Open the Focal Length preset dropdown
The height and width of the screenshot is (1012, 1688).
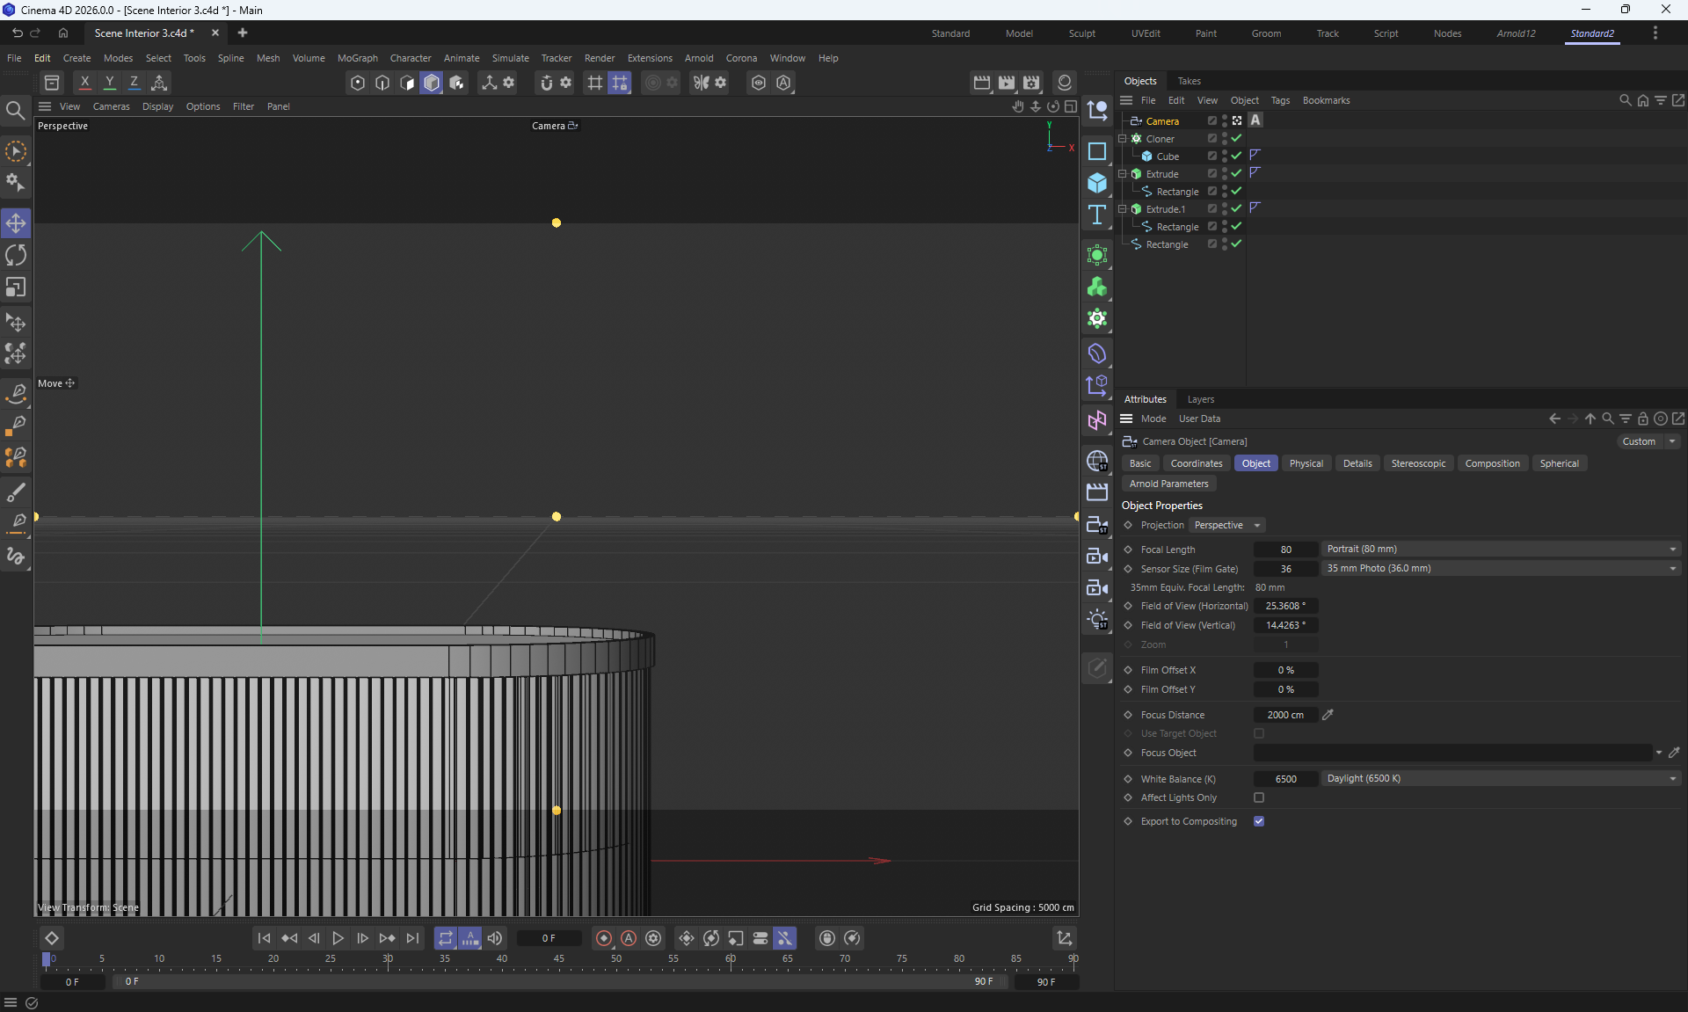click(1500, 550)
